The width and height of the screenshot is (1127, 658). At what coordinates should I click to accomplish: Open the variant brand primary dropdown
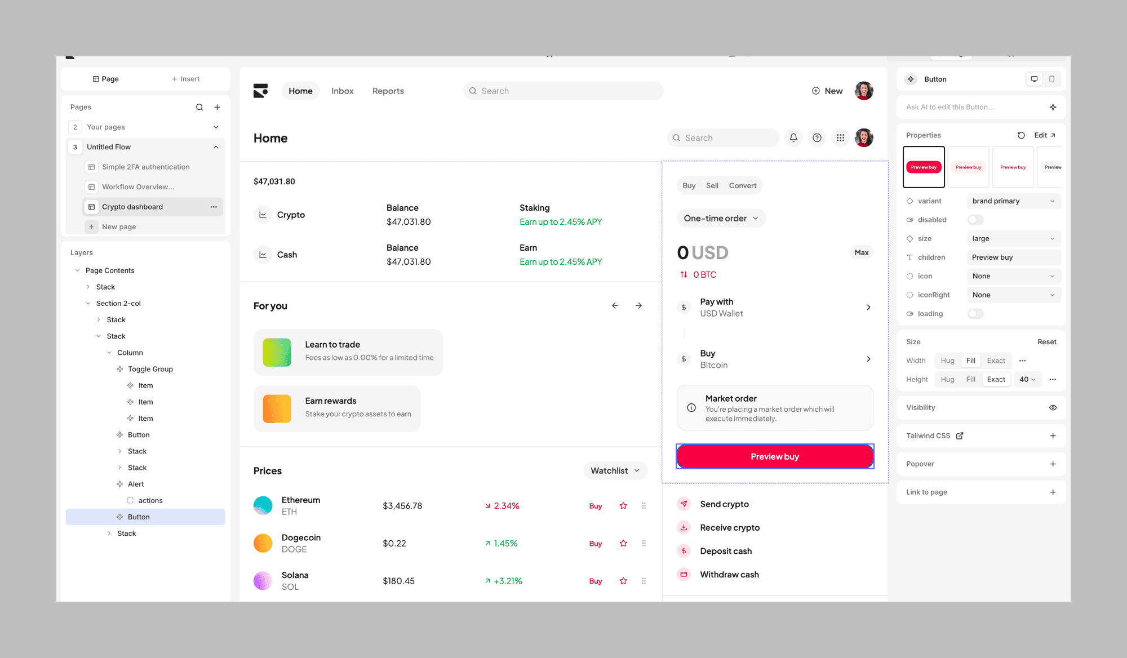point(1013,201)
